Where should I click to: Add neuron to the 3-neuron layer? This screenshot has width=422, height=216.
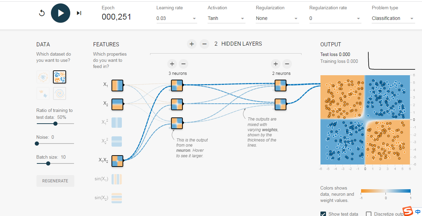(x=172, y=64)
